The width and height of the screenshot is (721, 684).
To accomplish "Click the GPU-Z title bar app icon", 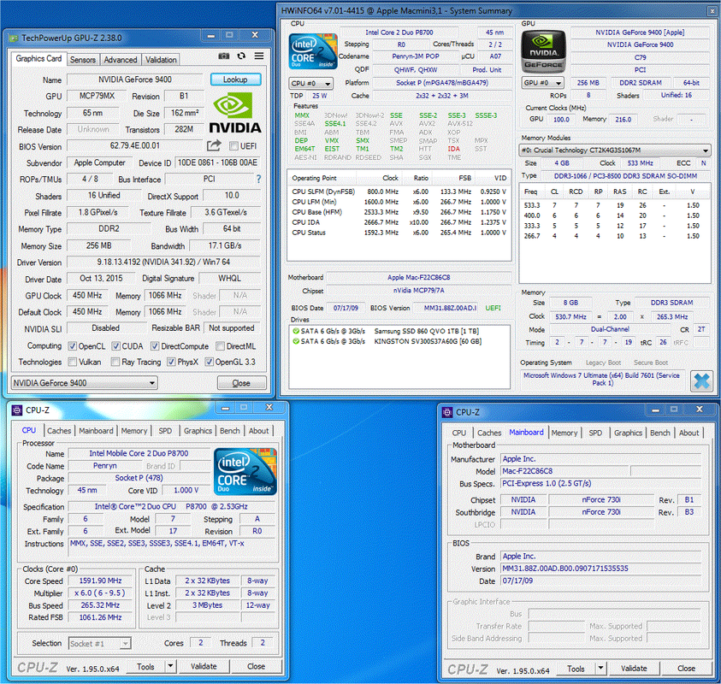I will [x=14, y=38].
